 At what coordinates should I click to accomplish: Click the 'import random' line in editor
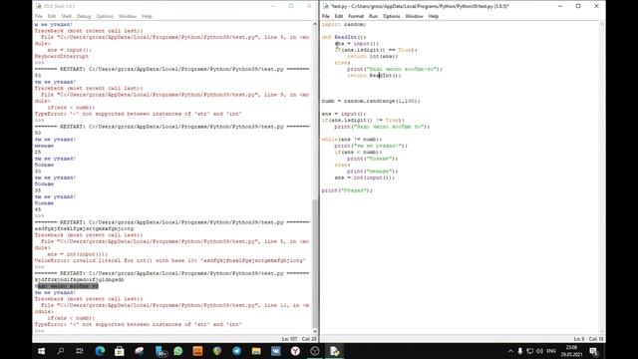coord(344,24)
